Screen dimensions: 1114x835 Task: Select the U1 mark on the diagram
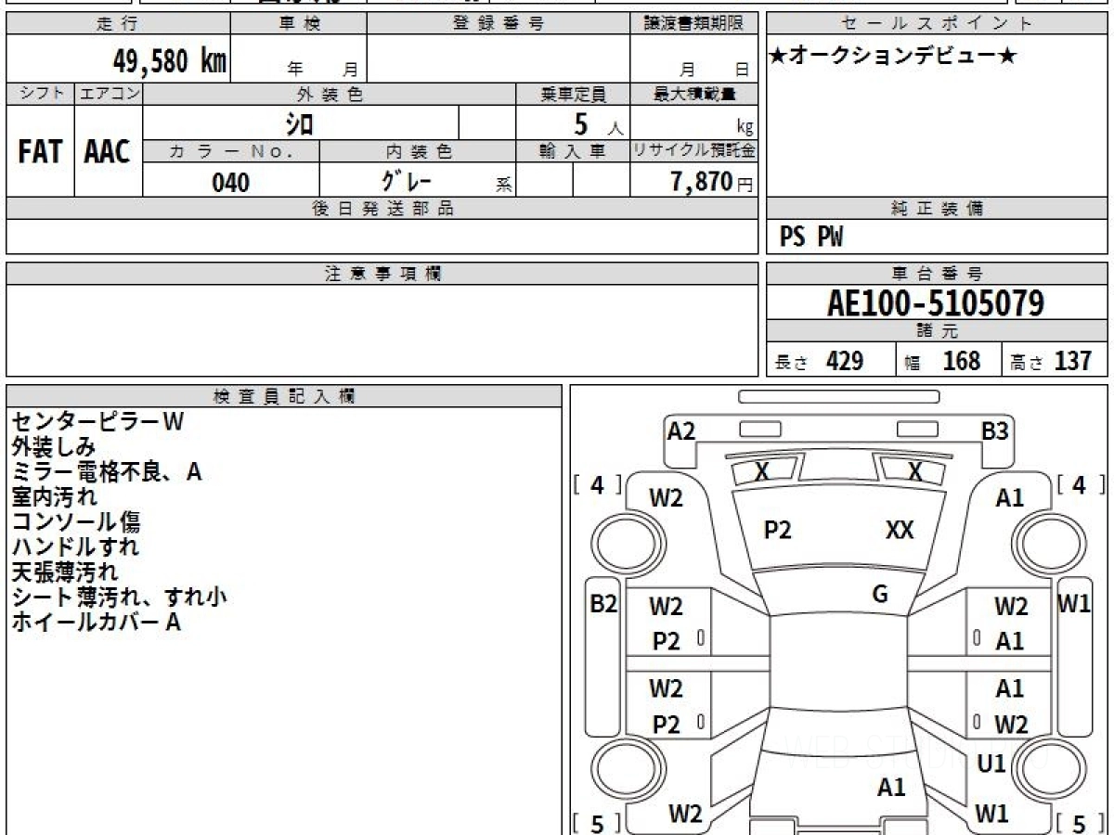[992, 764]
